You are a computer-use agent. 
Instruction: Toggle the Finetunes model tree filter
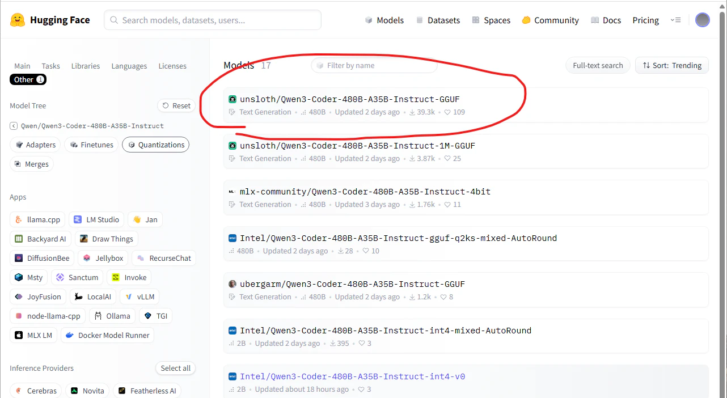[x=91, y=145]
